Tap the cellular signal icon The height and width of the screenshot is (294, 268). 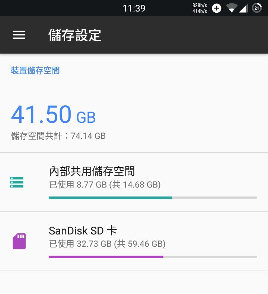click(x=243, y=8)
